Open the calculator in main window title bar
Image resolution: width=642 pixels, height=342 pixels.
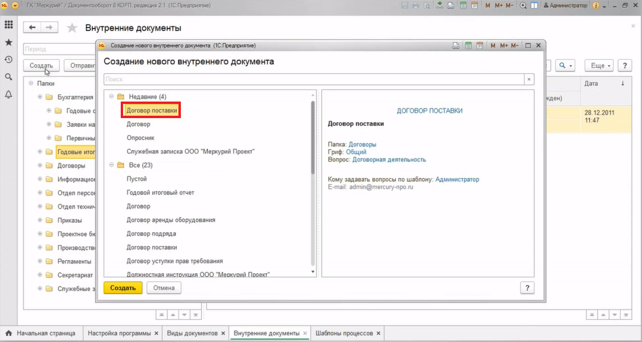tap(462, 6)
